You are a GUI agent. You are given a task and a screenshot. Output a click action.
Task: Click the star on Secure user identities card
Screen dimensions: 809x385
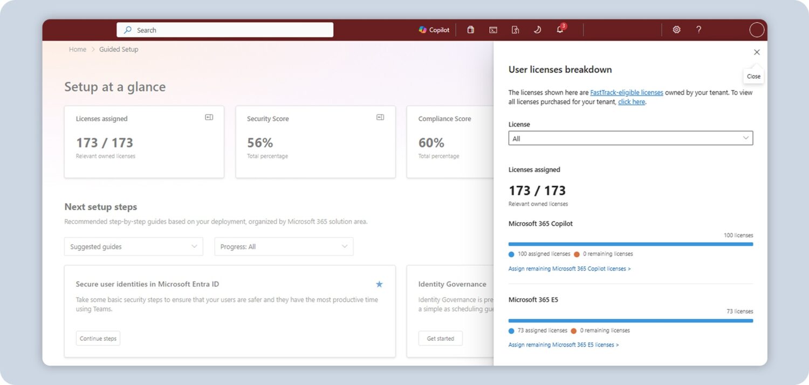coord(379,284)
